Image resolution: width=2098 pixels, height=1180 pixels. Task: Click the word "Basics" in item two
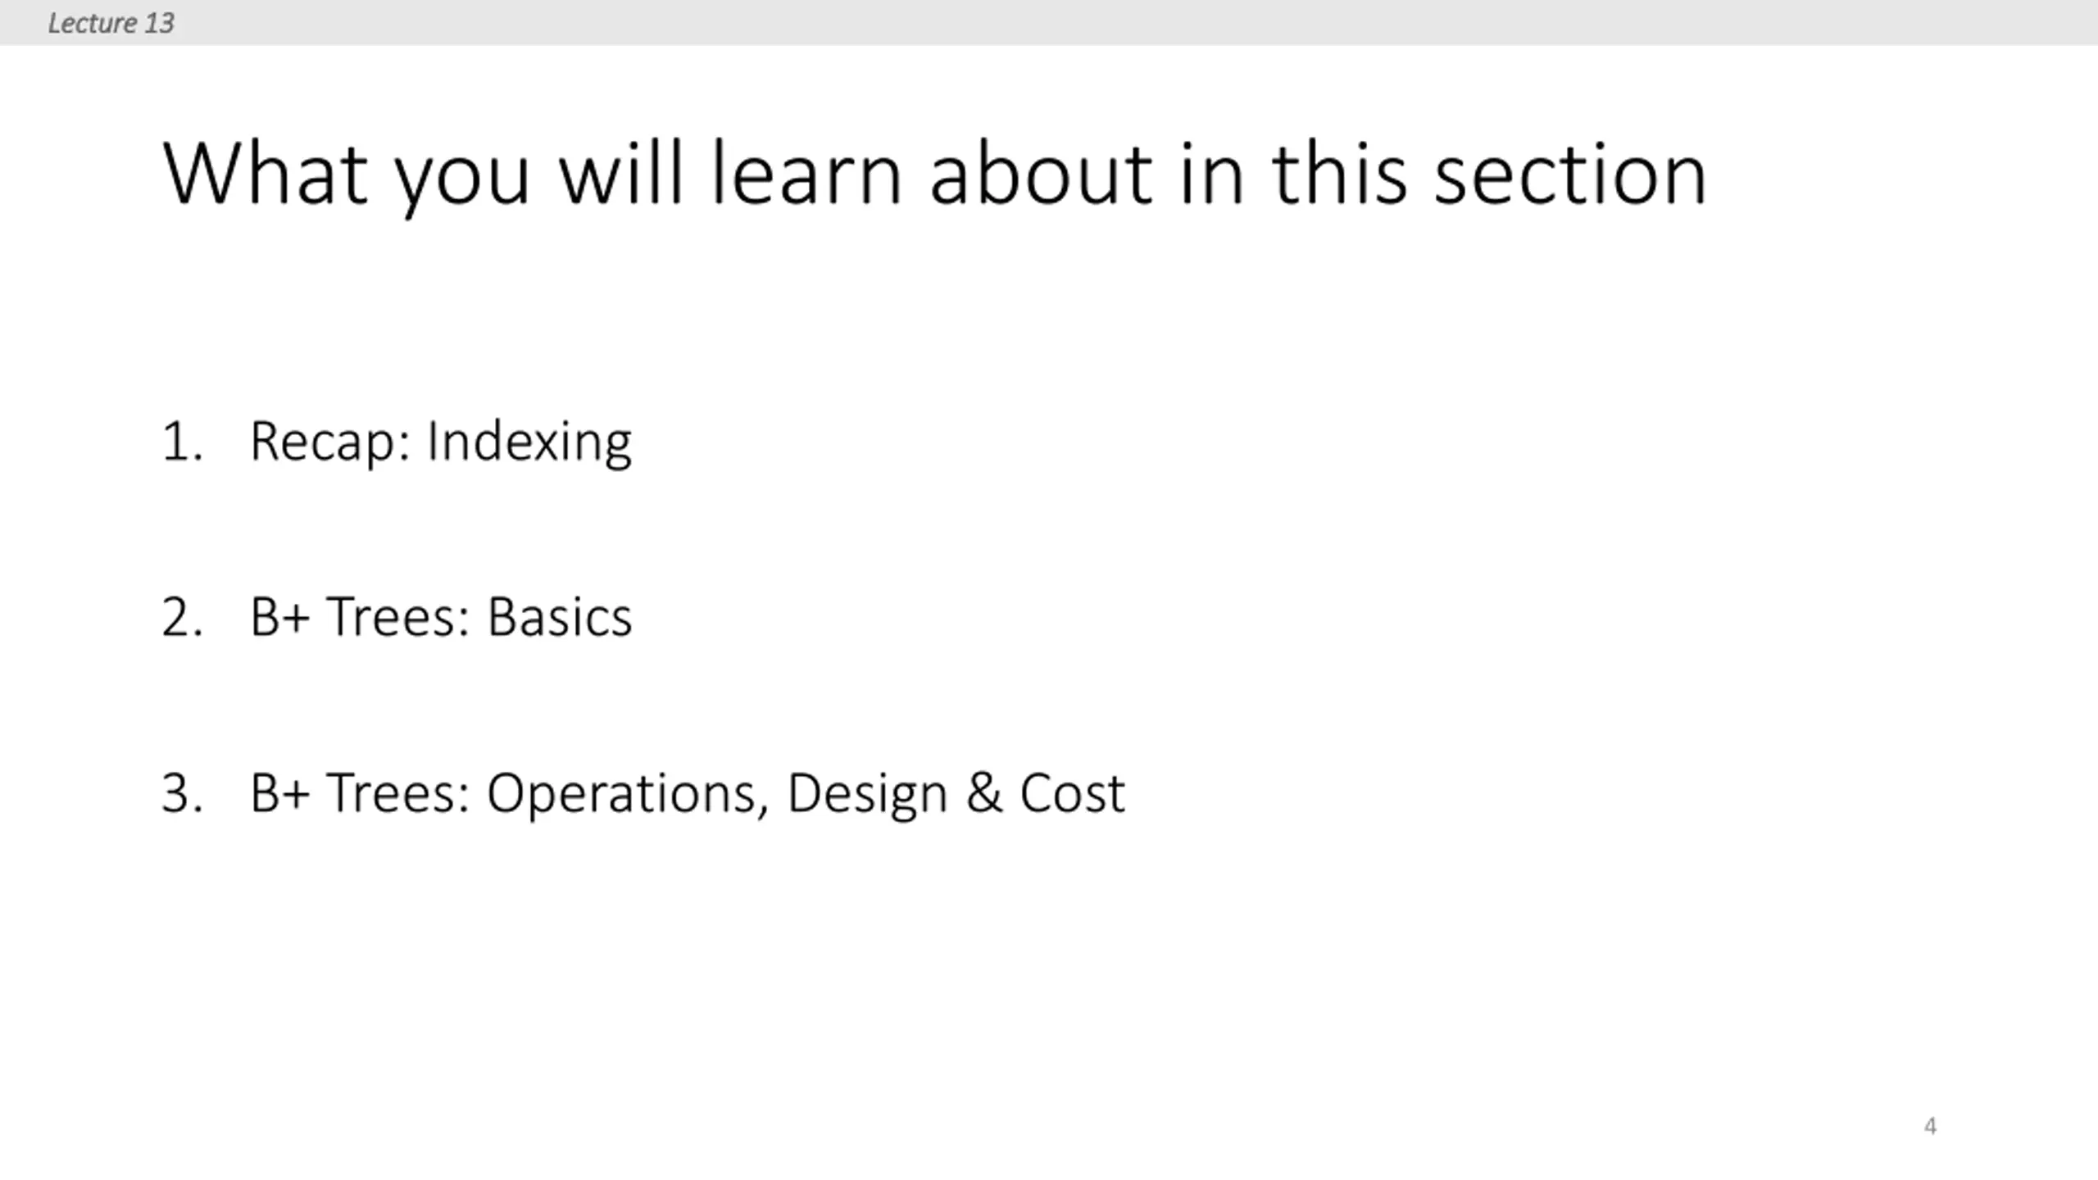point(560,617)
